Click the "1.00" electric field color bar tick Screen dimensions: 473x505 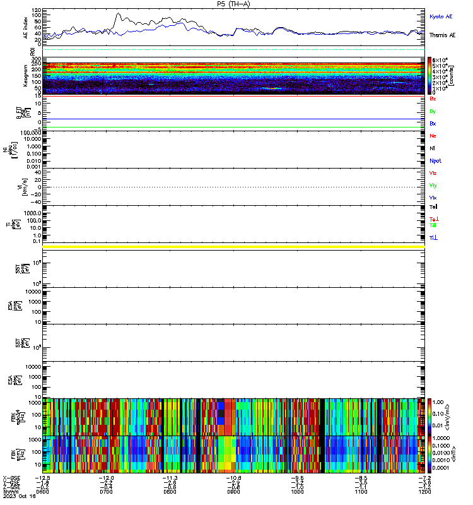pyautogui.click(x=438, y=402)
